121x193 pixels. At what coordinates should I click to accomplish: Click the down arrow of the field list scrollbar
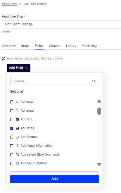coord(99,164)
